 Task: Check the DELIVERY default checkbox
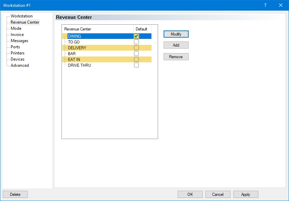(x=136, y=48)
